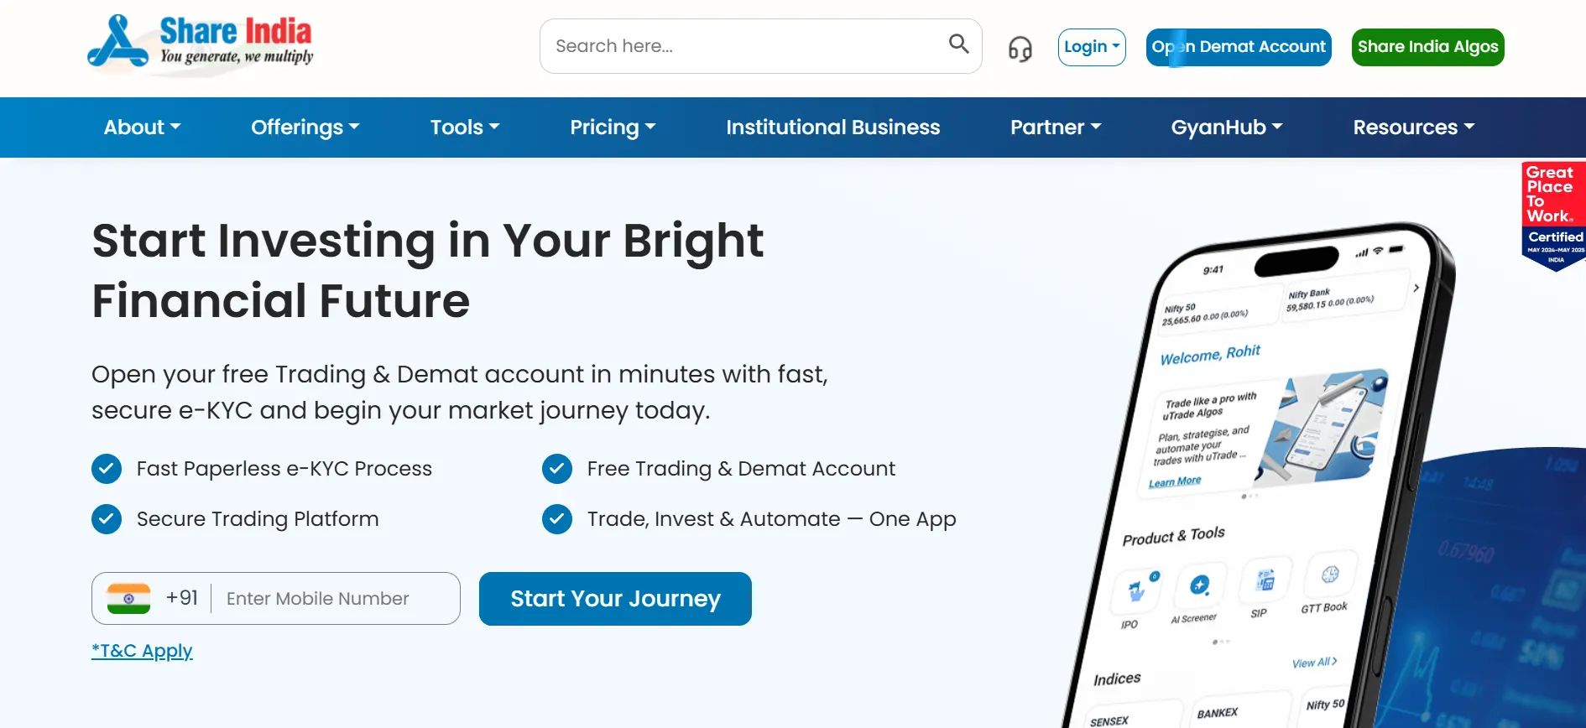Click the search magnifier icon
1586x728 pixels.
(x=958, y=44)
